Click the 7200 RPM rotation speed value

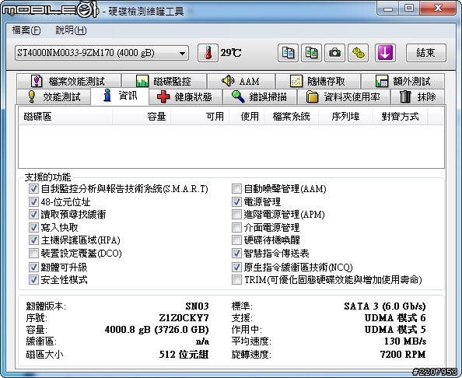[x=403, y=354]
